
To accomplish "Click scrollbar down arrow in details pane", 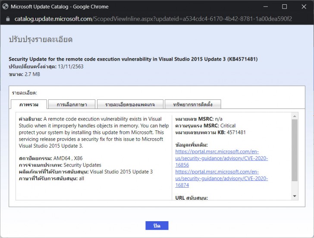I will pos(294,196).
